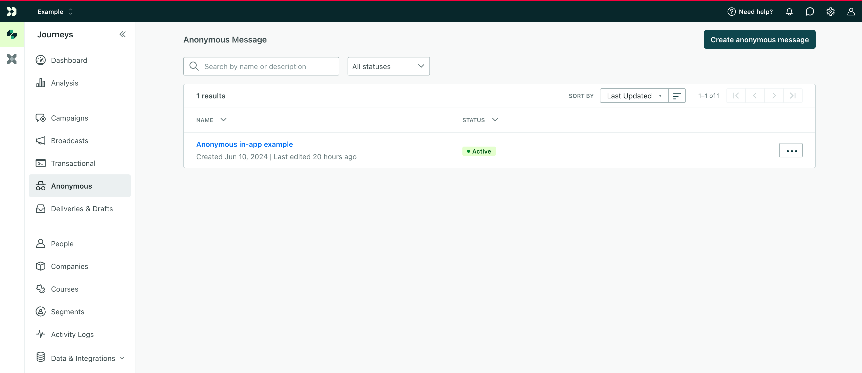Open the All statuses filter dropdown
862x373 pixels.
pos(389,66)
